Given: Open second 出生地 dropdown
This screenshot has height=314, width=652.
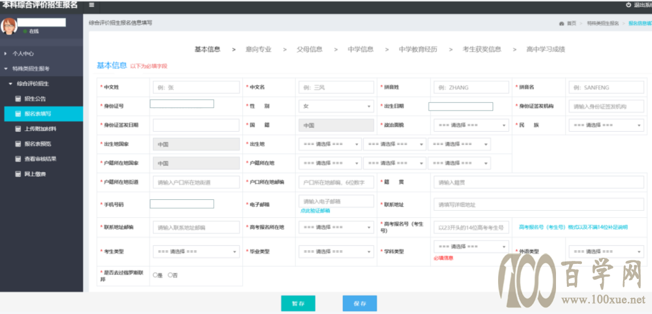Looking at the screenshot, I should click(x=395, y=144).
